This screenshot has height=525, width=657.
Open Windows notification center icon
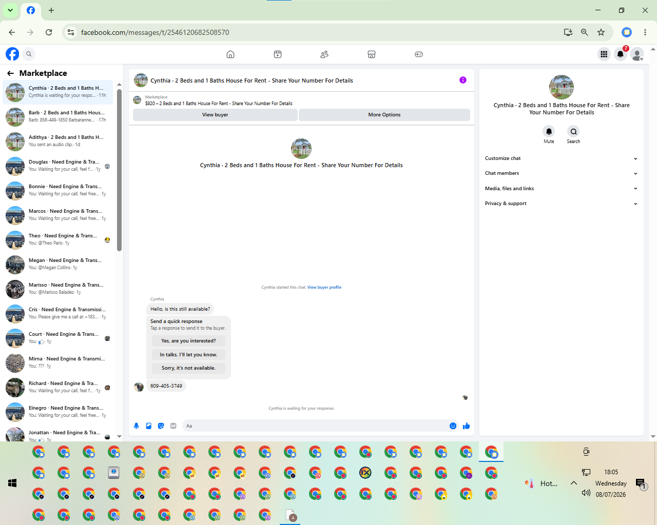[x=641, y=483]
